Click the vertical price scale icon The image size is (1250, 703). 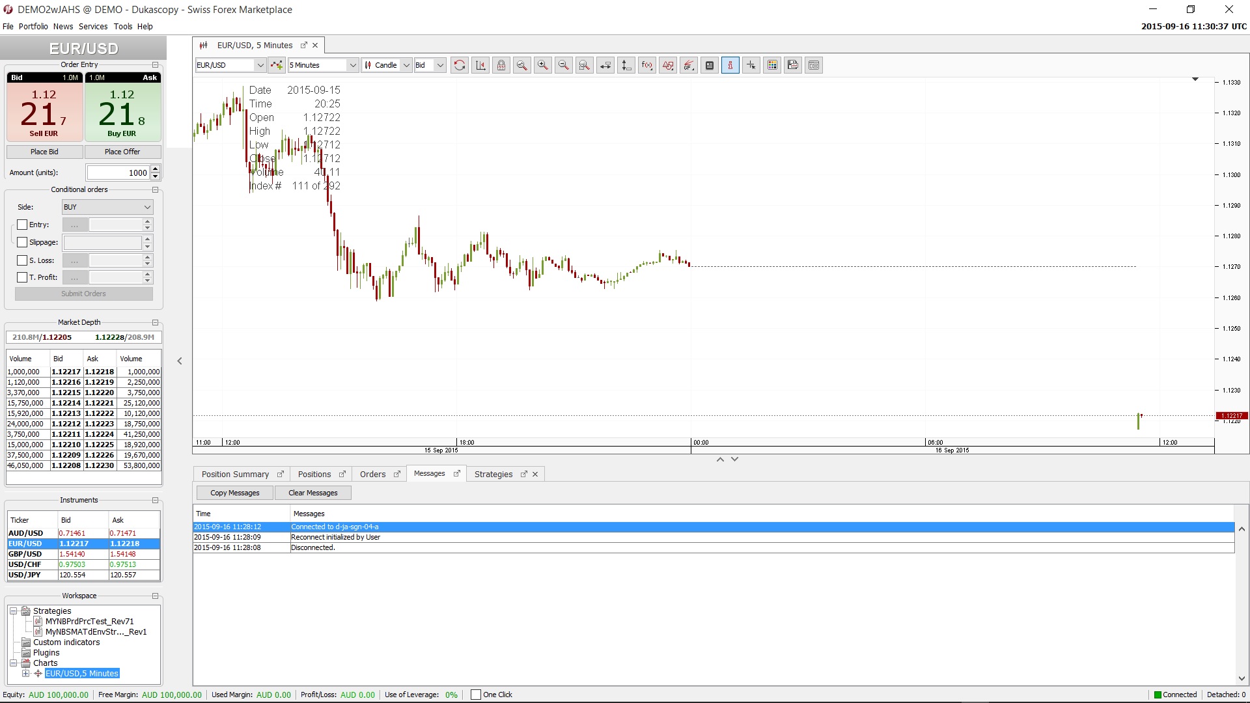pos(626,65)
